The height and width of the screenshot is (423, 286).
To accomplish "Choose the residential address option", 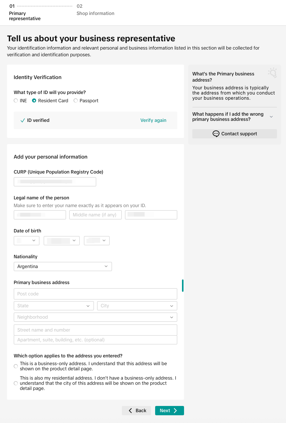I will coord(16,383).
